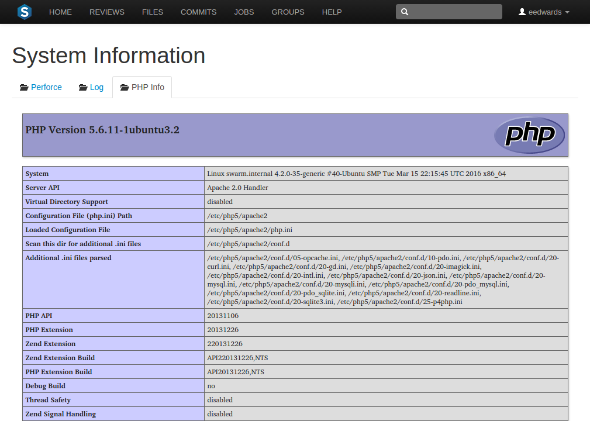Open FILES in navigation bar

(x=153, y=12)
